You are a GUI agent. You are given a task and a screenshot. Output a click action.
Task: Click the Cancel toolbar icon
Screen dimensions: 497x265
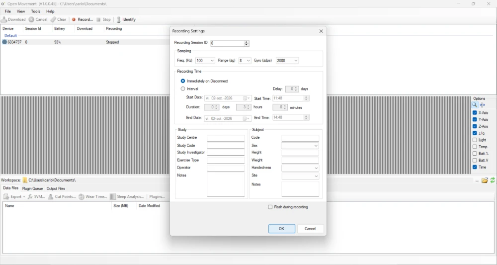pos(31,19)
